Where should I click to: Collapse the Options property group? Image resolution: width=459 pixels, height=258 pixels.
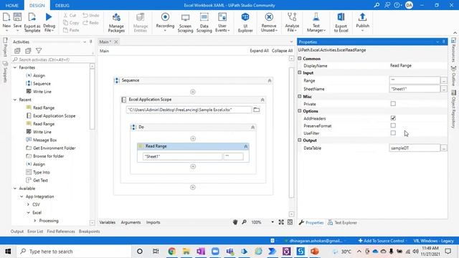pyautogui.click(x=300, y=111)
